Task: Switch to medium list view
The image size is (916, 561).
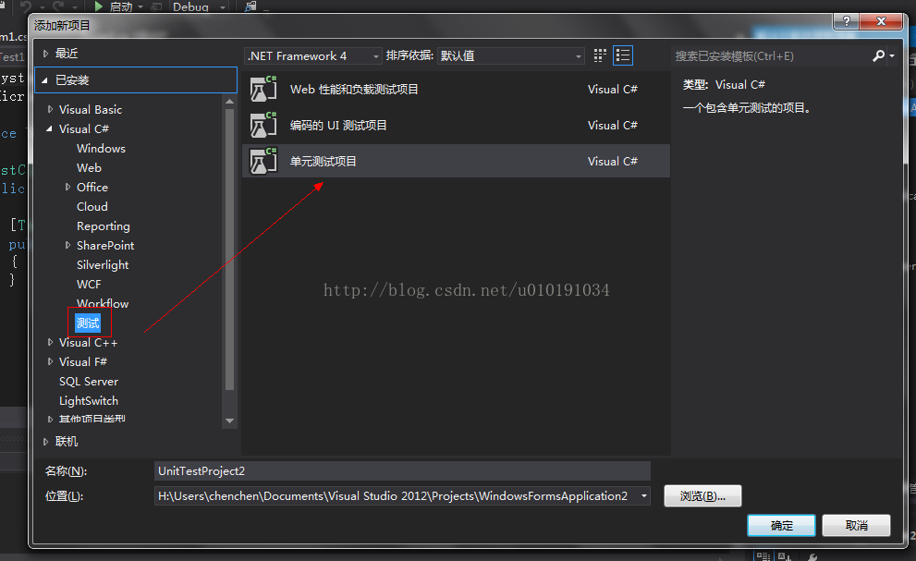Action: coord(623,55)
